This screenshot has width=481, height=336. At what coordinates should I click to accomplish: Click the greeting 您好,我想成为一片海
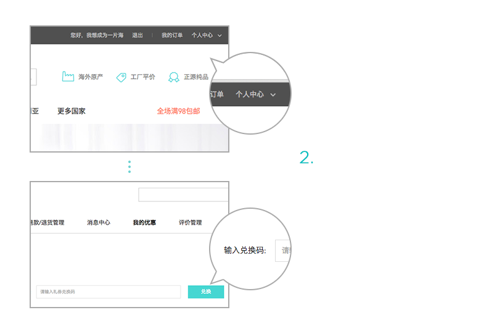(x=97, y=35)
